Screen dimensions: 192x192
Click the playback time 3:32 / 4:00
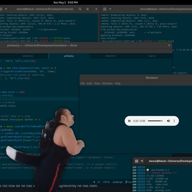coord(139,121)
